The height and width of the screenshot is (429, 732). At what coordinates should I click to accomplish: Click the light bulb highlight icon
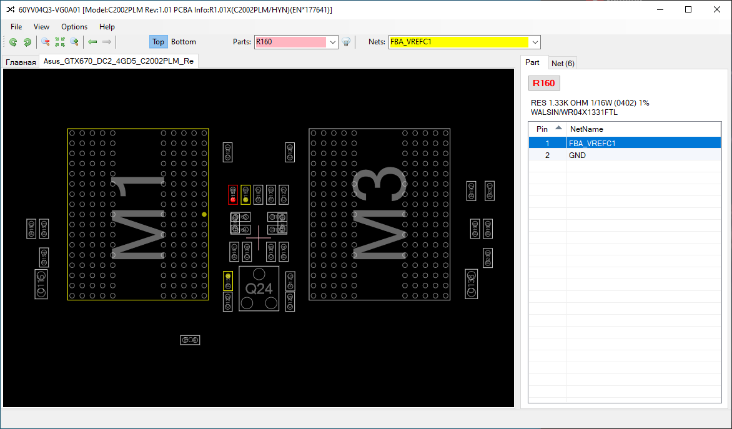point(346,42)
